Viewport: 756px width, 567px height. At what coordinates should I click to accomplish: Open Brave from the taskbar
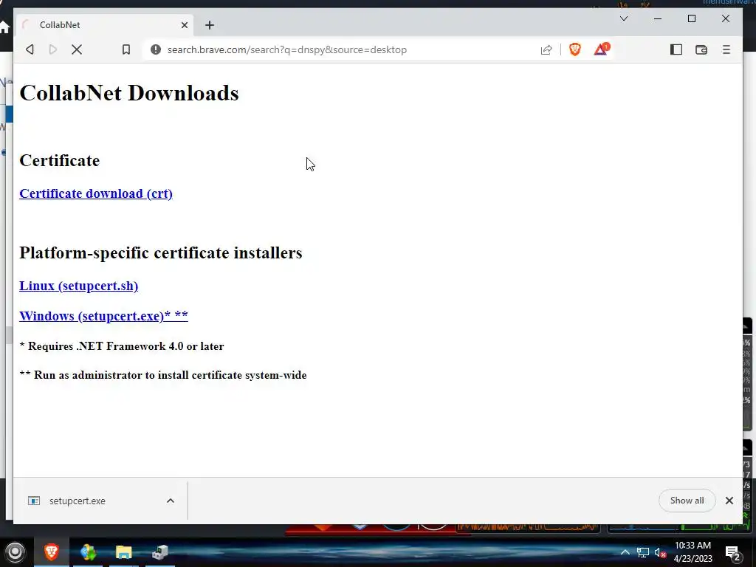(x=52, y=552)
